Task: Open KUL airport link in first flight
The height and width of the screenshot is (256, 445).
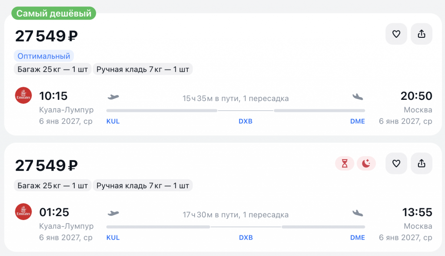Action: coord(113,121)
